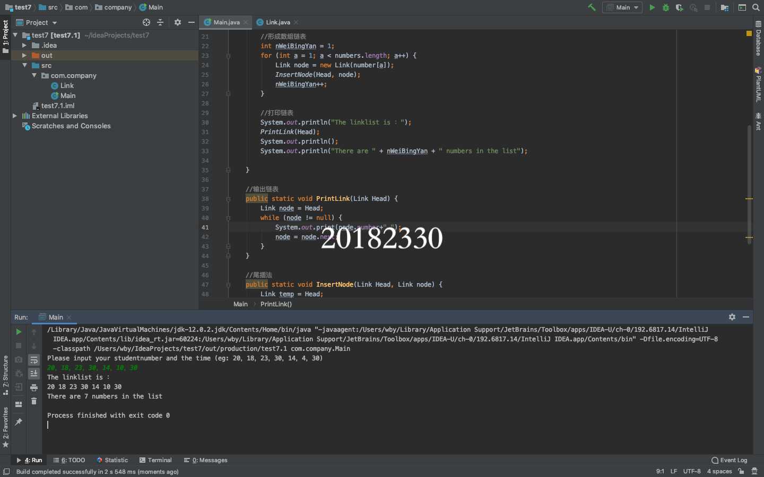Toggle Soft-Wrap in Run console
This screenshot has width=764, height=477.
(34, 360)
